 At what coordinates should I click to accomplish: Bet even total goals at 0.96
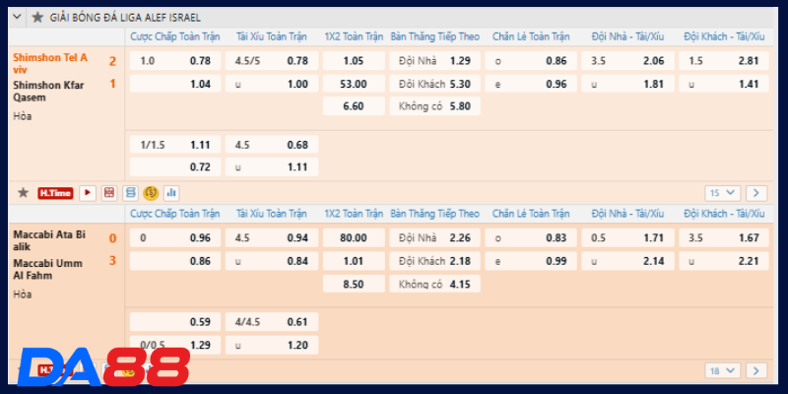[x=531, y=84]
